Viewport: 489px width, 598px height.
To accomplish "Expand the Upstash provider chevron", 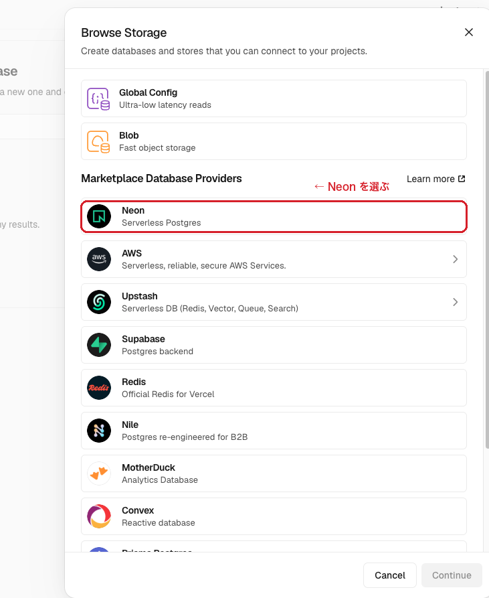I will coord(455,302).
